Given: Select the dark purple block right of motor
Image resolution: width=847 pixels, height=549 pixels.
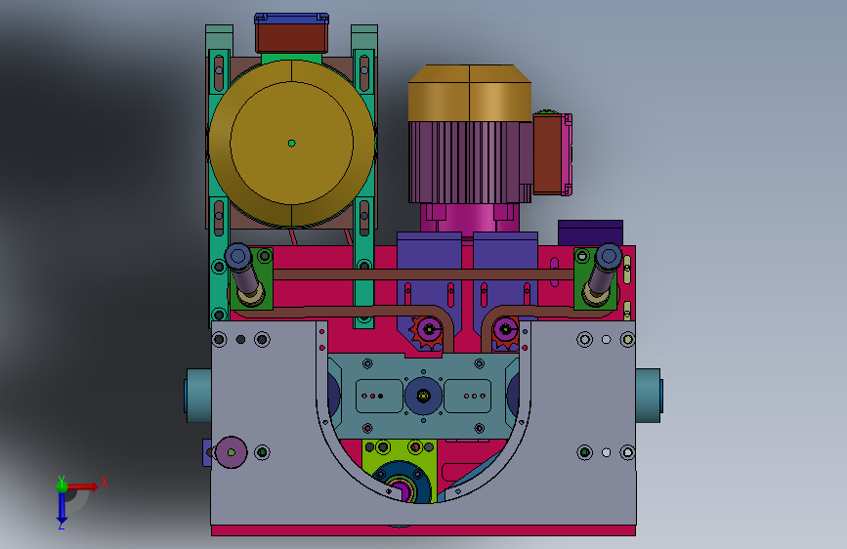Looking at the screenshot, I should coord(590,232).
